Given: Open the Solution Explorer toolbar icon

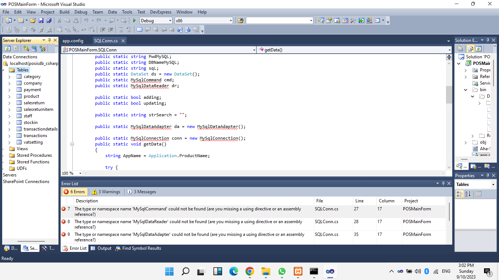Looking at the screenshot, I should [321, 20].
